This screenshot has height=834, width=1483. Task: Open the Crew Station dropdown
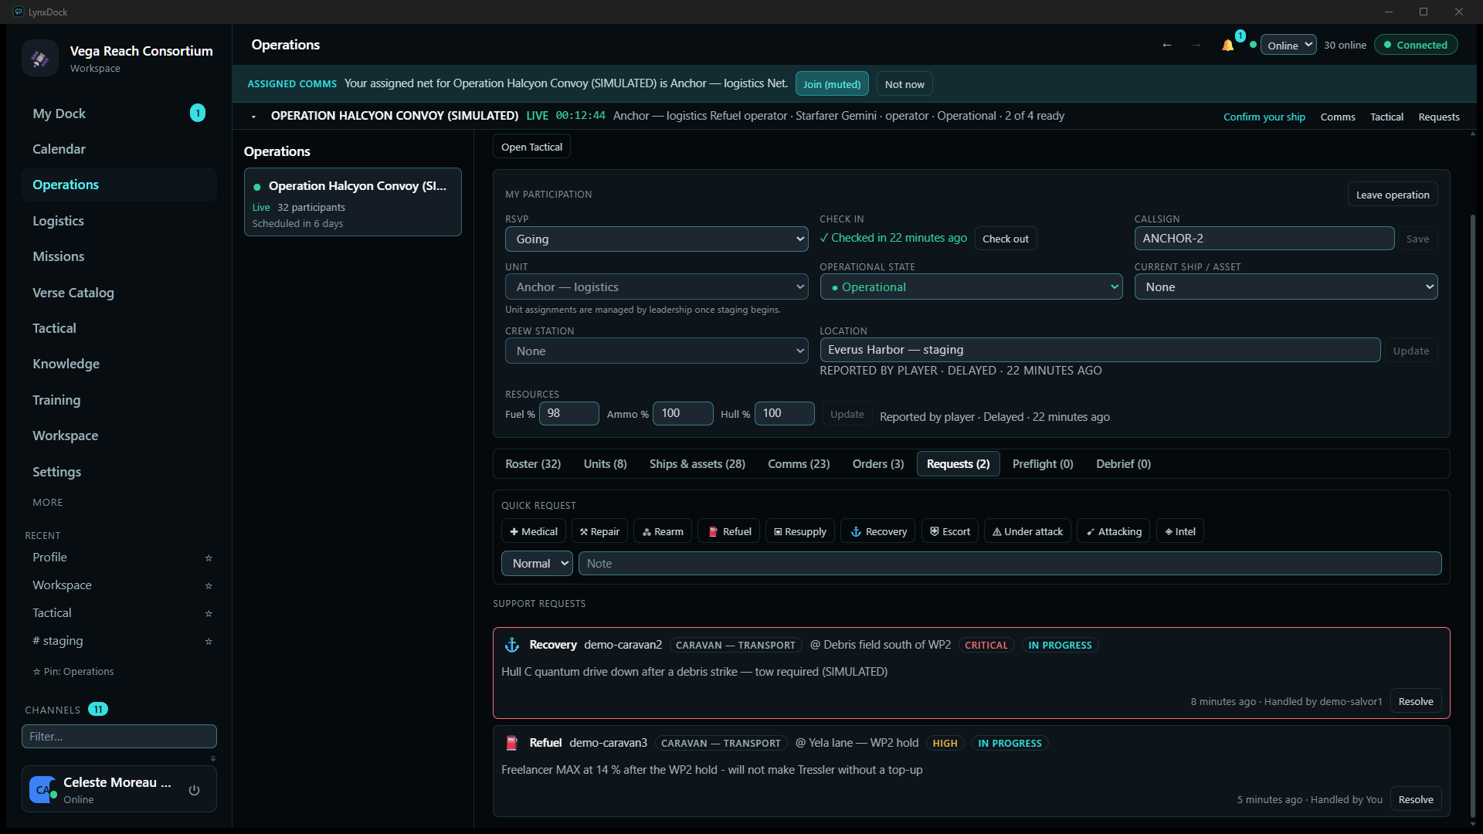tap(657, 351)
